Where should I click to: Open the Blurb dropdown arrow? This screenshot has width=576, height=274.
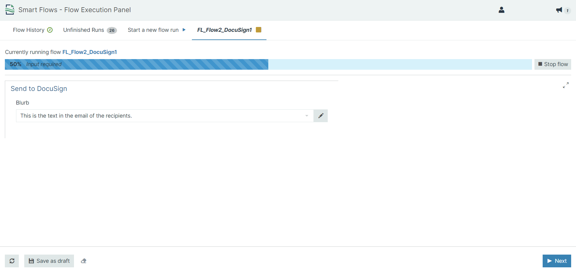click(307, 116)
